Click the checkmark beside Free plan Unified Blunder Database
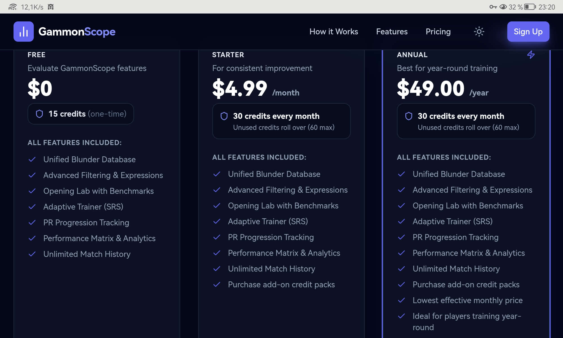563x338 pixels. (x=32, y=159)
